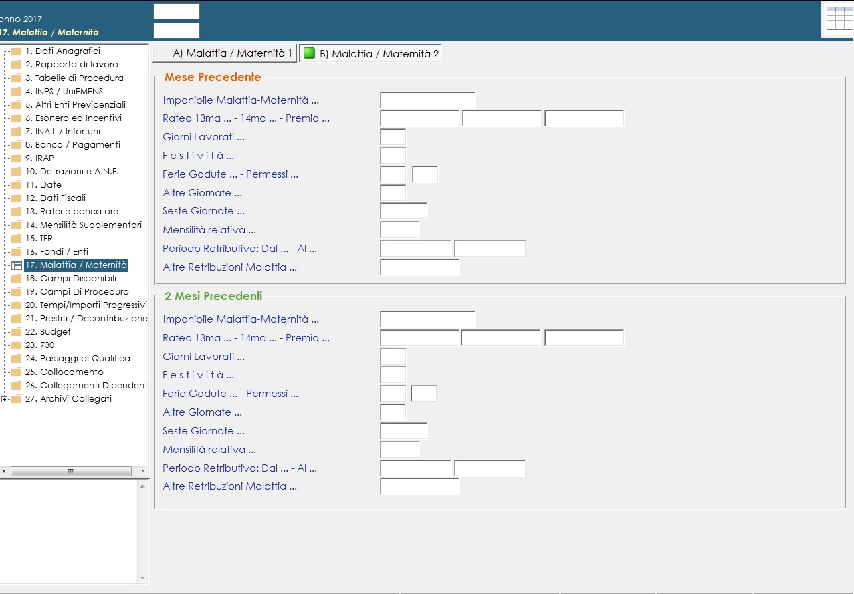The width and height of the screenshot is (854, 594).
Task: Select 13. Ratei e banca ore item
Action: coord(72,212)
